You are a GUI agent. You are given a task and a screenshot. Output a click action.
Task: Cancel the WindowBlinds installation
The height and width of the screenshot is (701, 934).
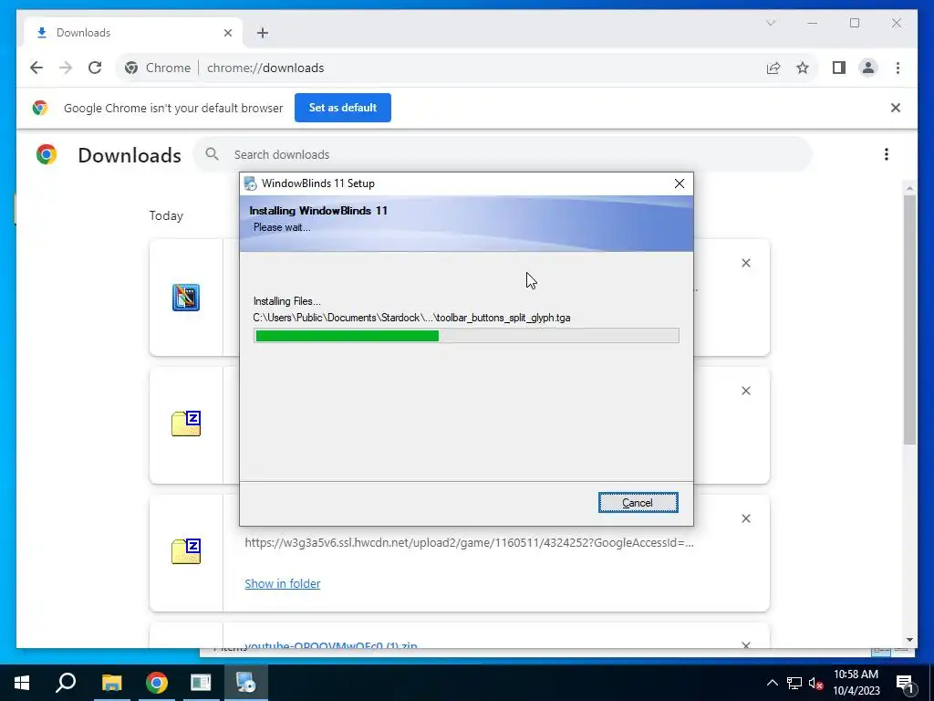[x=638, y=503]
